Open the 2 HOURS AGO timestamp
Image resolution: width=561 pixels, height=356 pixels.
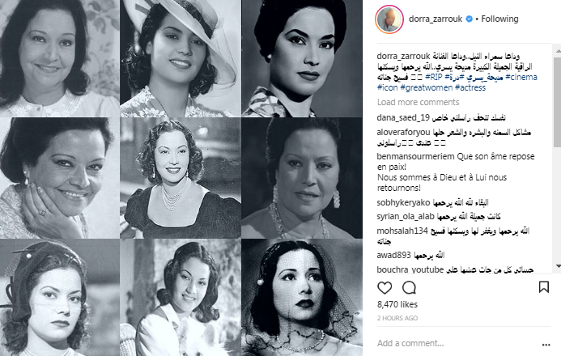[x=397, y=318]
